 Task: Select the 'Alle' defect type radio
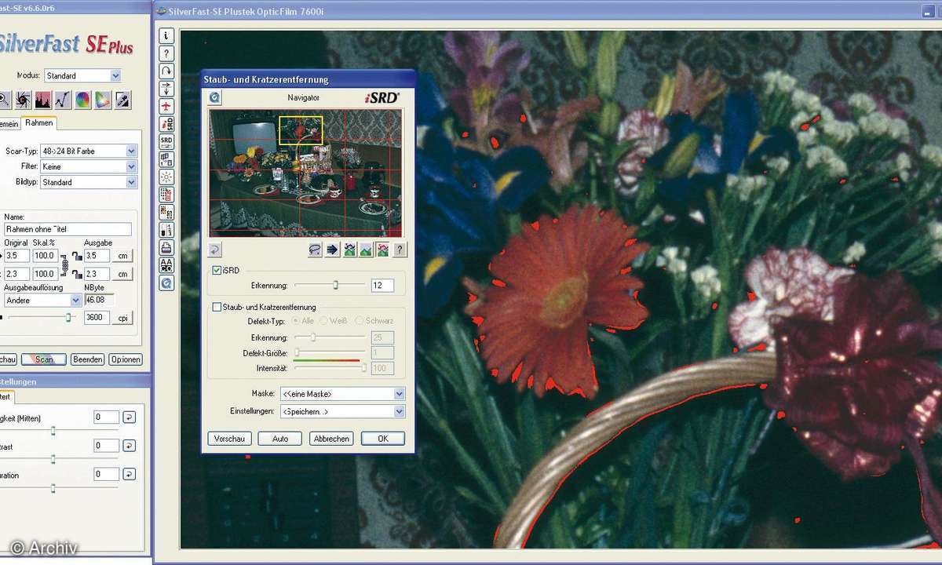tap(295, 321)
